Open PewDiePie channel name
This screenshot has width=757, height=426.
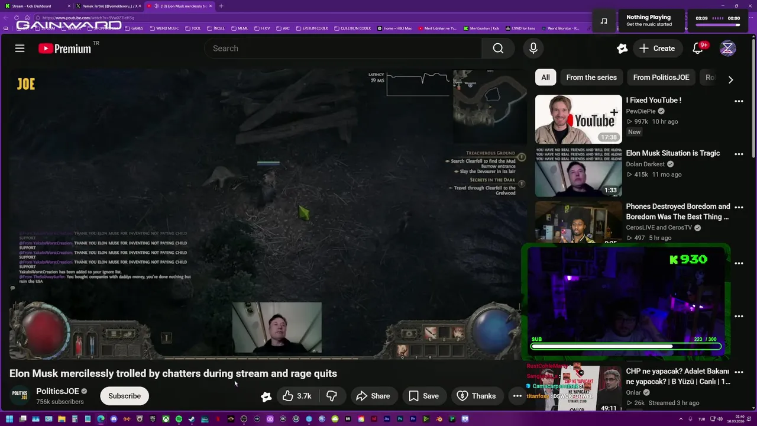[642, 111]
